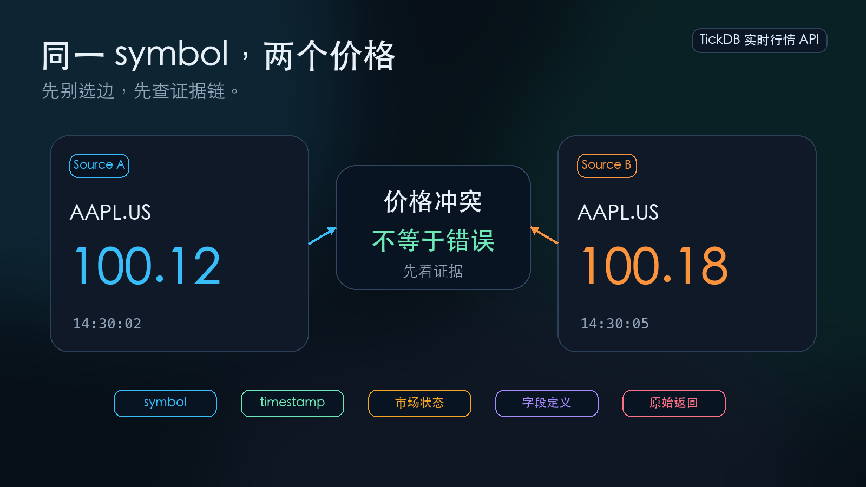
Task: Click the green 不等于错误 text
Action: tap(433, 241)
